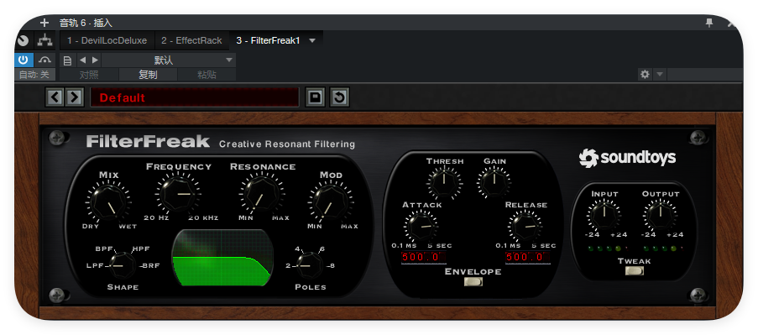Image resolution: width=758 pixels, height=335 pixels.
Task: Click the round knob icon beside the routing icon
Action: pos(23,40)
